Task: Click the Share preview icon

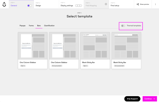Action: 138,4
